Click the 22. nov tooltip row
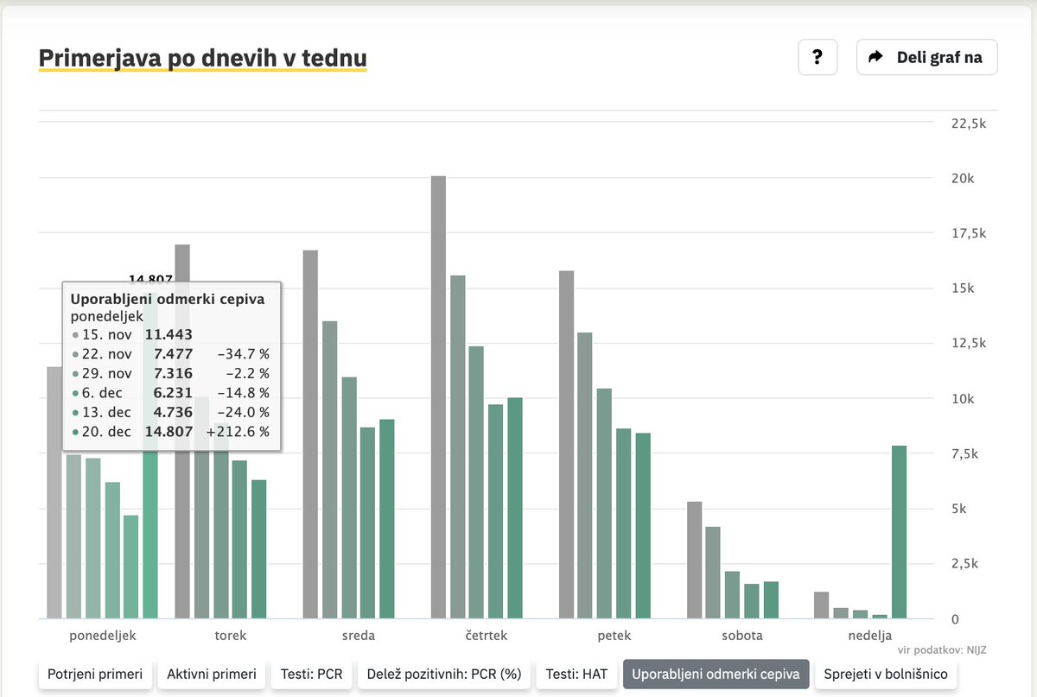1037x697 pixels. (171, 354)
